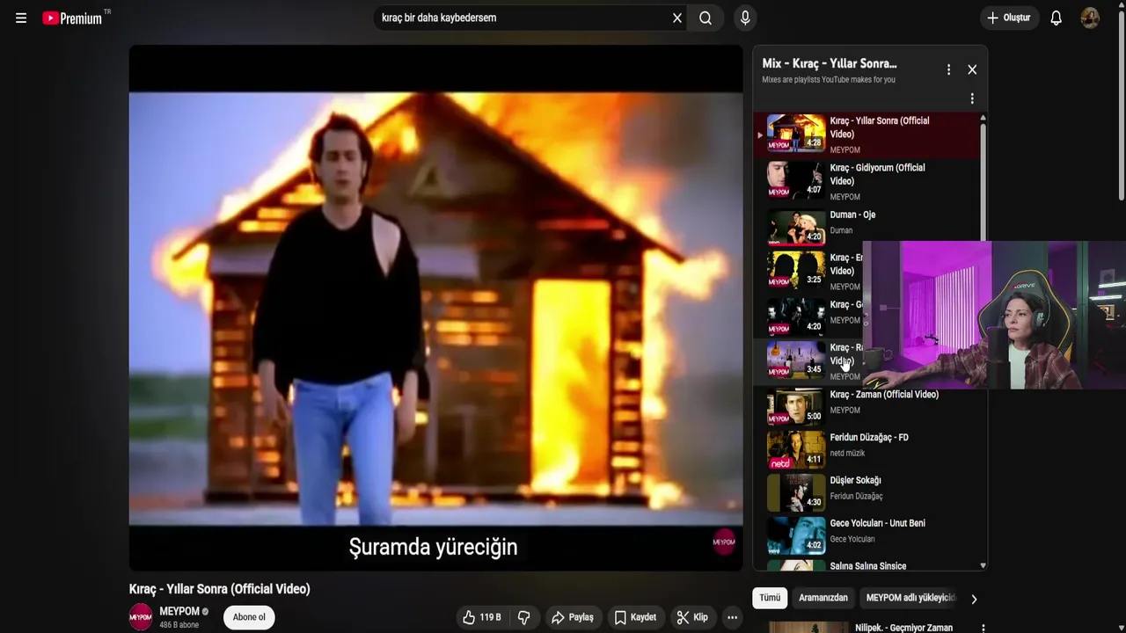Click MEYPOM watermark in video corner

(724, 542)
